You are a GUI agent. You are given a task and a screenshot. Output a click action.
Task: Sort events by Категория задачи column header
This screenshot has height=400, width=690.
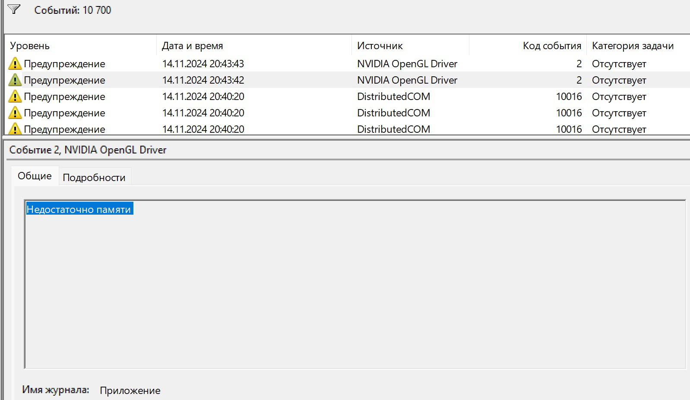(638, 46)
